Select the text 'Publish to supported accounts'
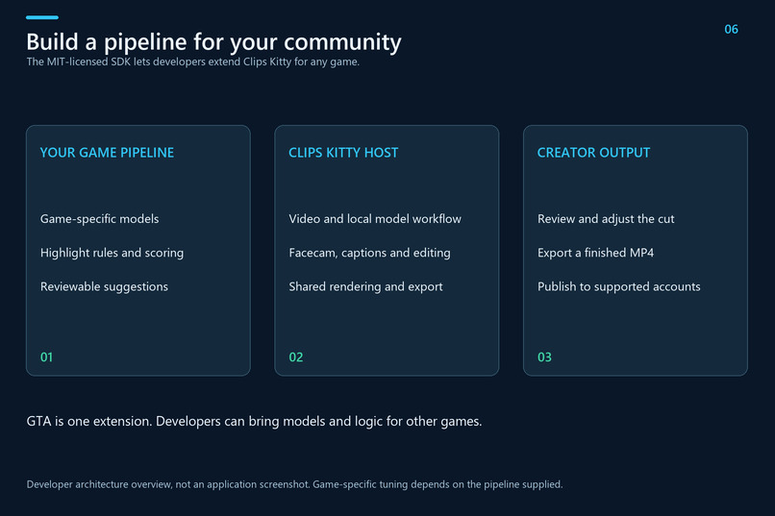The width and height of the screenshot is (775, 516). [618, 287]
